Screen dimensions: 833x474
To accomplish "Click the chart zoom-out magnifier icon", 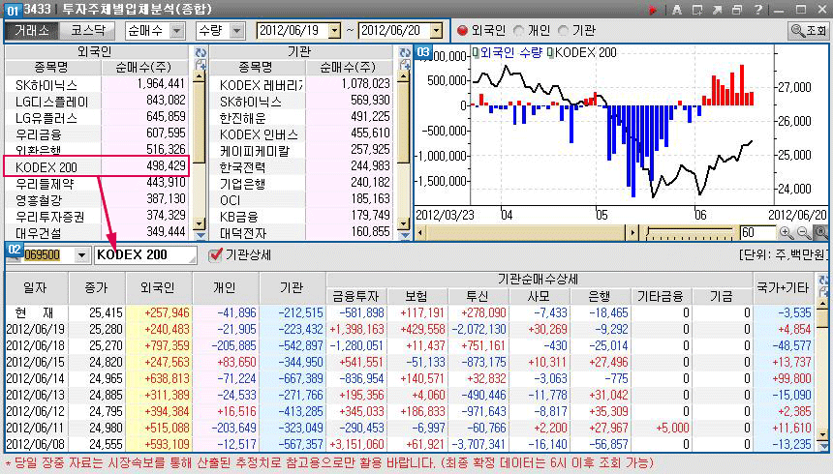I will pos(804,233).
